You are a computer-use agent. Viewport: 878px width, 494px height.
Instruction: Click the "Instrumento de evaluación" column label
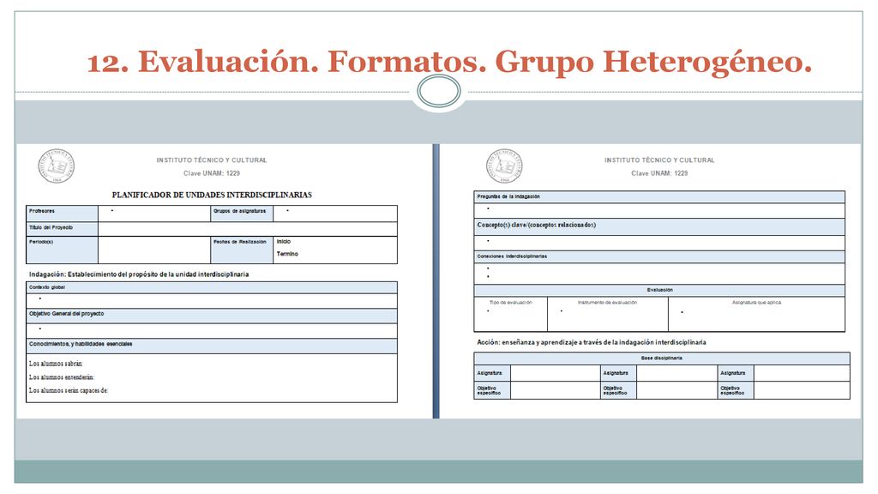point(608,303)
